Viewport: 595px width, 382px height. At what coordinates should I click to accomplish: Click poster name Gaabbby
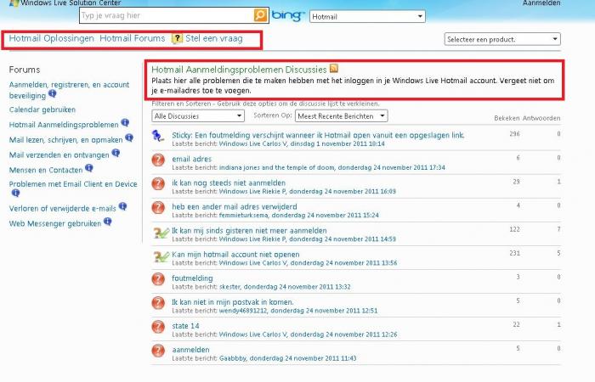click(x=233, y=358)
